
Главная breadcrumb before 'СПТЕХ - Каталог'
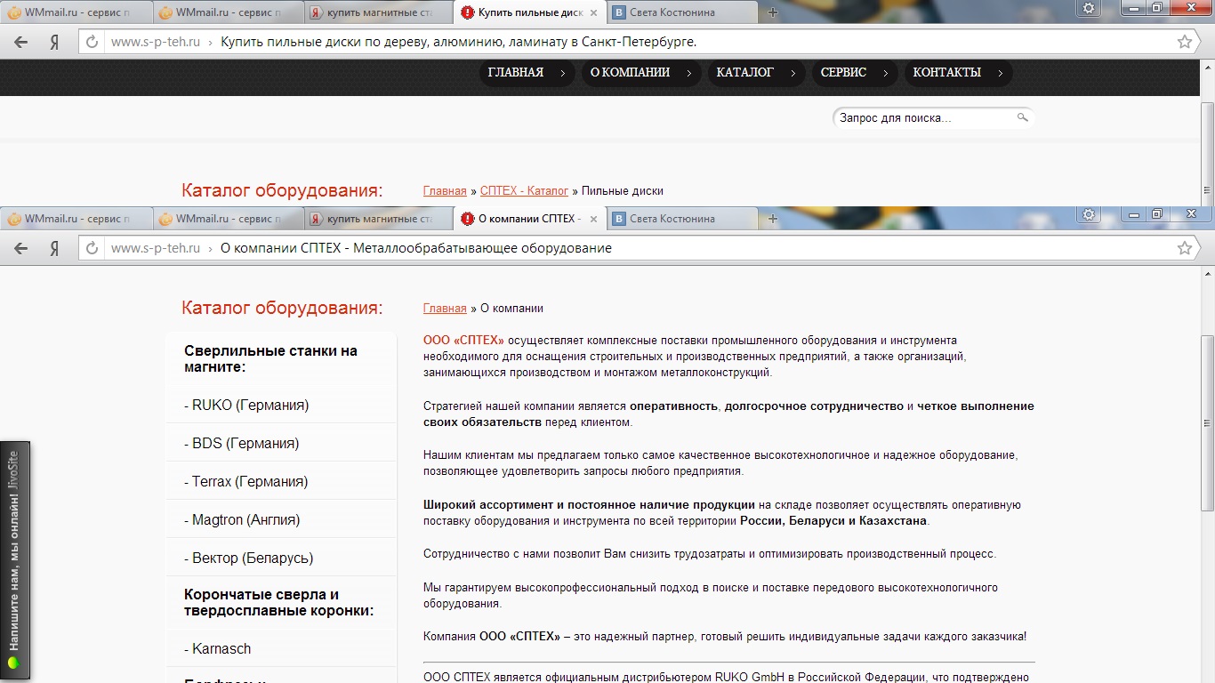point(445,191)
